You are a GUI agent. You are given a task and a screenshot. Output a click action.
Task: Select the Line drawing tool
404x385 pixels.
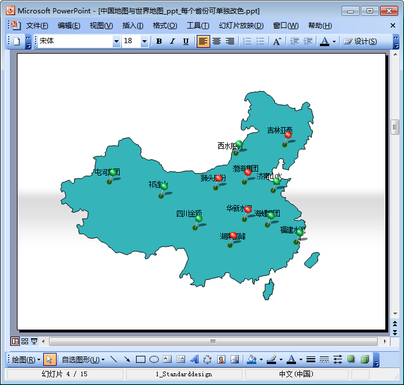coord(113,359)
